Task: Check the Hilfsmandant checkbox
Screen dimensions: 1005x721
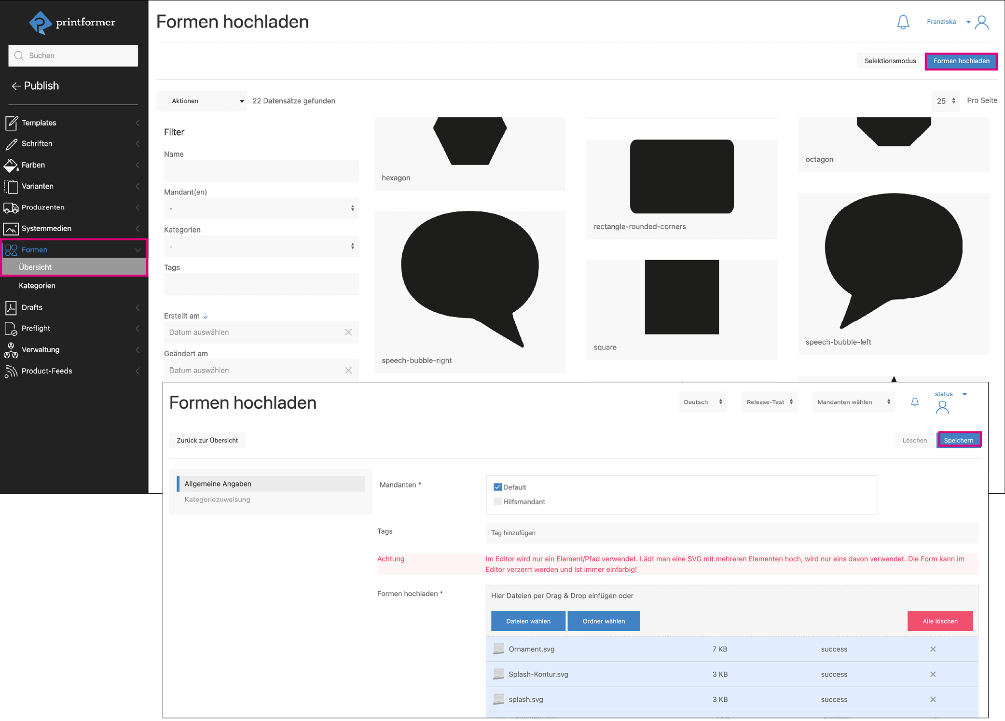Action: 497,501
